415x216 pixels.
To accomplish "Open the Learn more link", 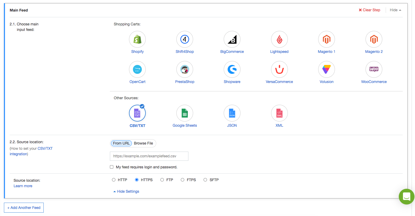I will coord(23,186).
